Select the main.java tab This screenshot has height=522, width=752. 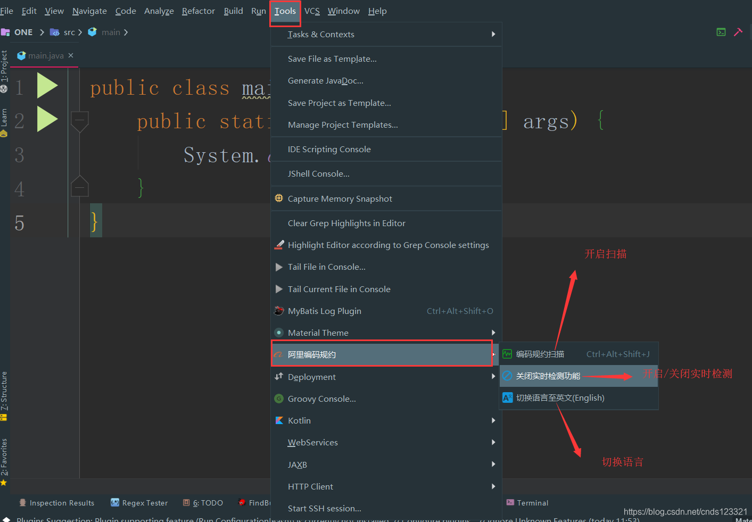point(45,55)
